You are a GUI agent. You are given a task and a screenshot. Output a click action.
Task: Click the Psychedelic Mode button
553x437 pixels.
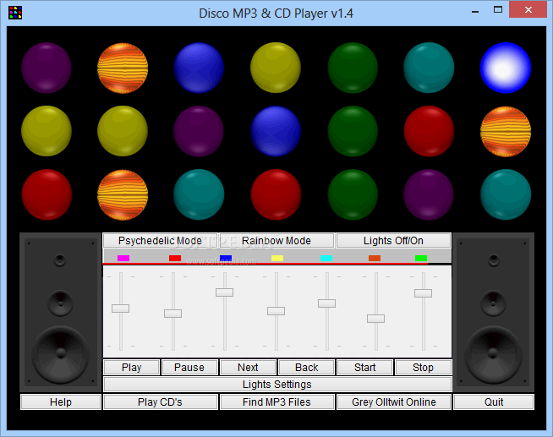click(160, 241)
